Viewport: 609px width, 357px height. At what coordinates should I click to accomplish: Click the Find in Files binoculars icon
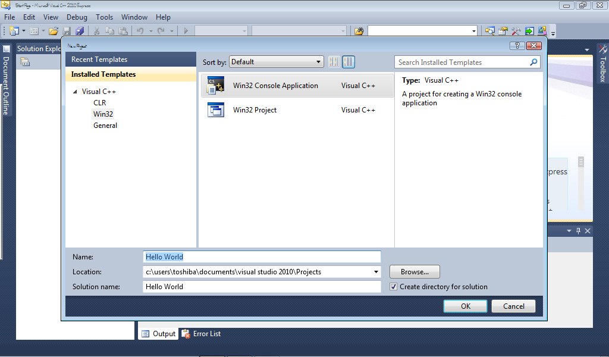click(x=359, y=31)
